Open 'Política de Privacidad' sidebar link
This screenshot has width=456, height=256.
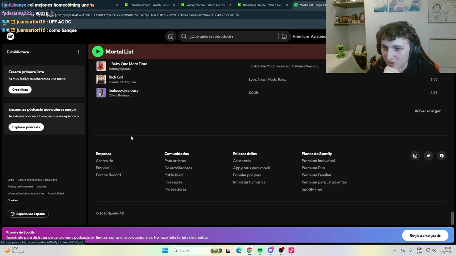[20, 187]
